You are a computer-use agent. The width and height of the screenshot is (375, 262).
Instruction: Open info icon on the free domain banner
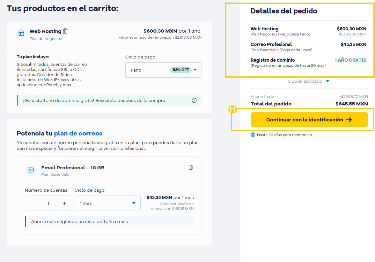[x=194, y=100]
